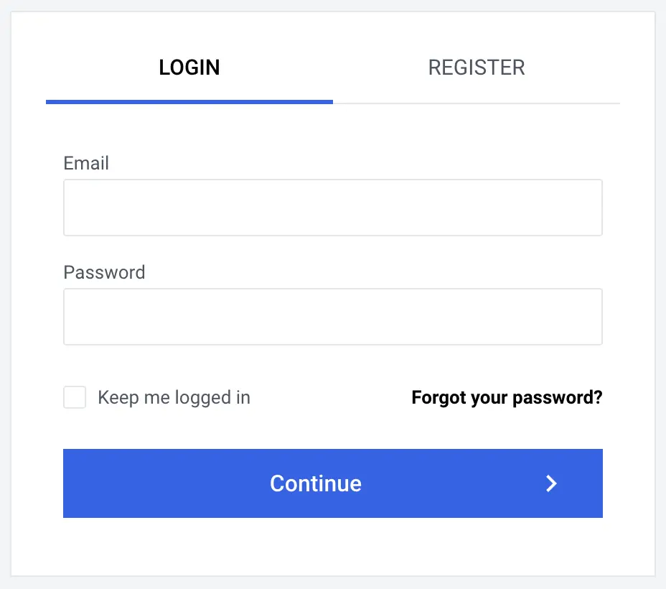Image resolution: width=666 pixels, height=589 pixels.
Task: Submit the login form with Continue
Action: pyautogui.click(x=333, y=483)
